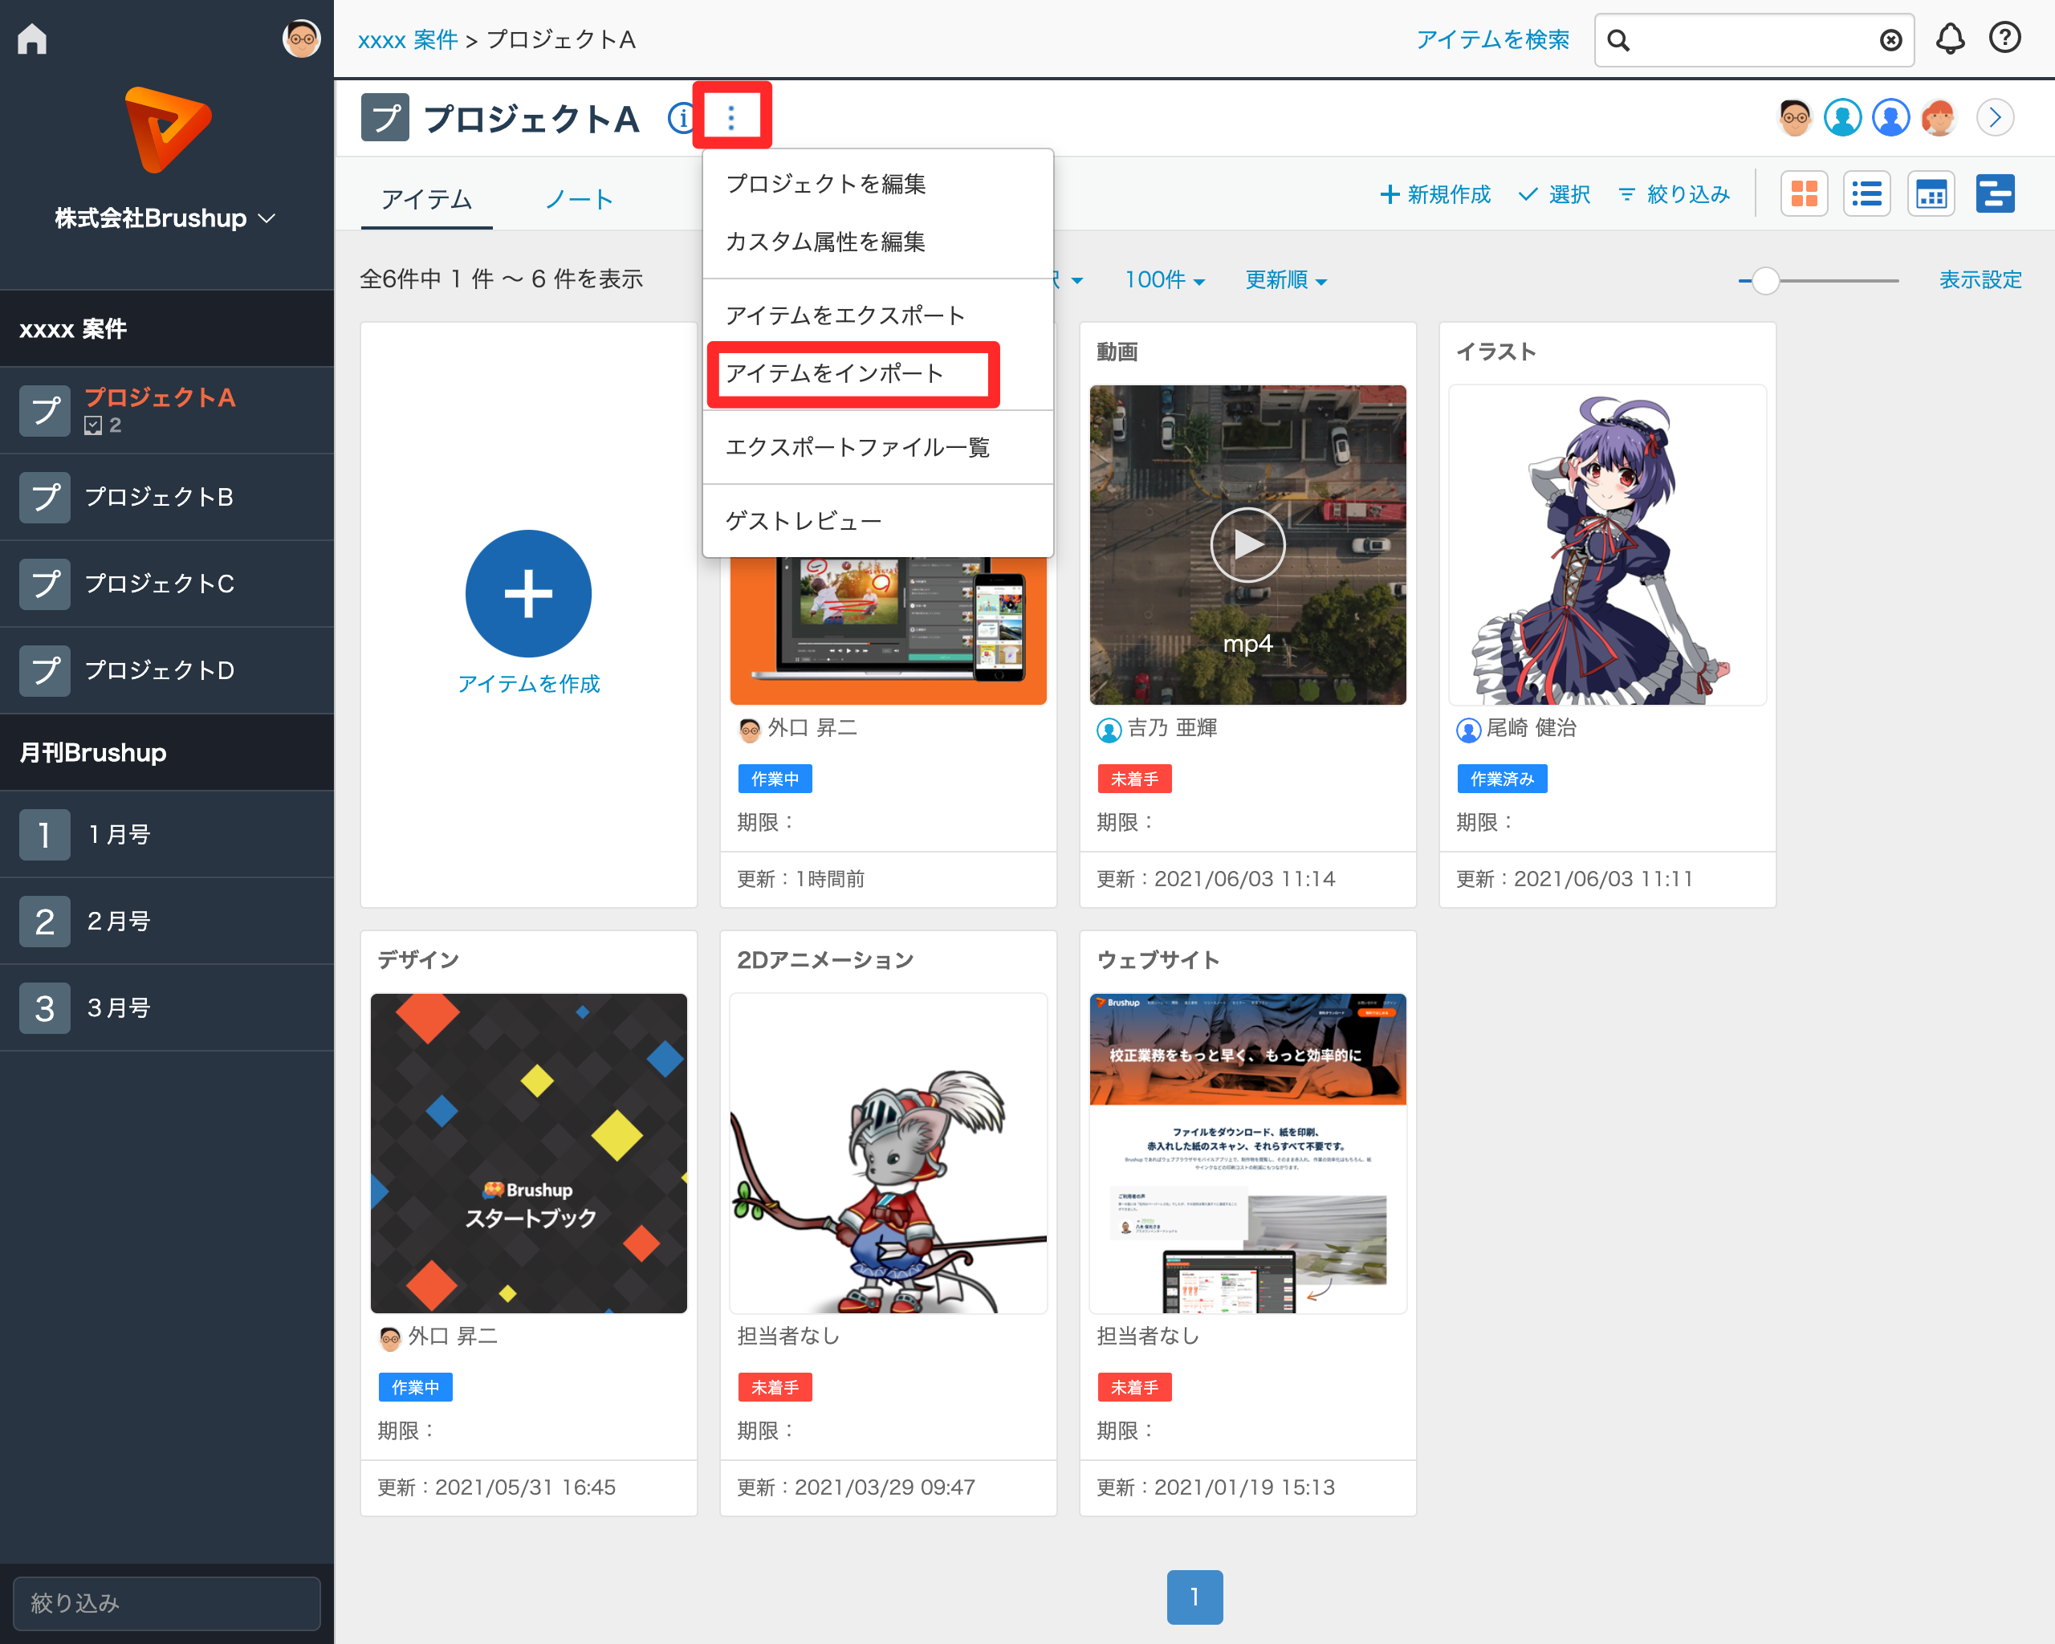Click 尾崎 健治 assignee name
The height and width of the screenshot is (1644, 2055).
pos(1531,728)
